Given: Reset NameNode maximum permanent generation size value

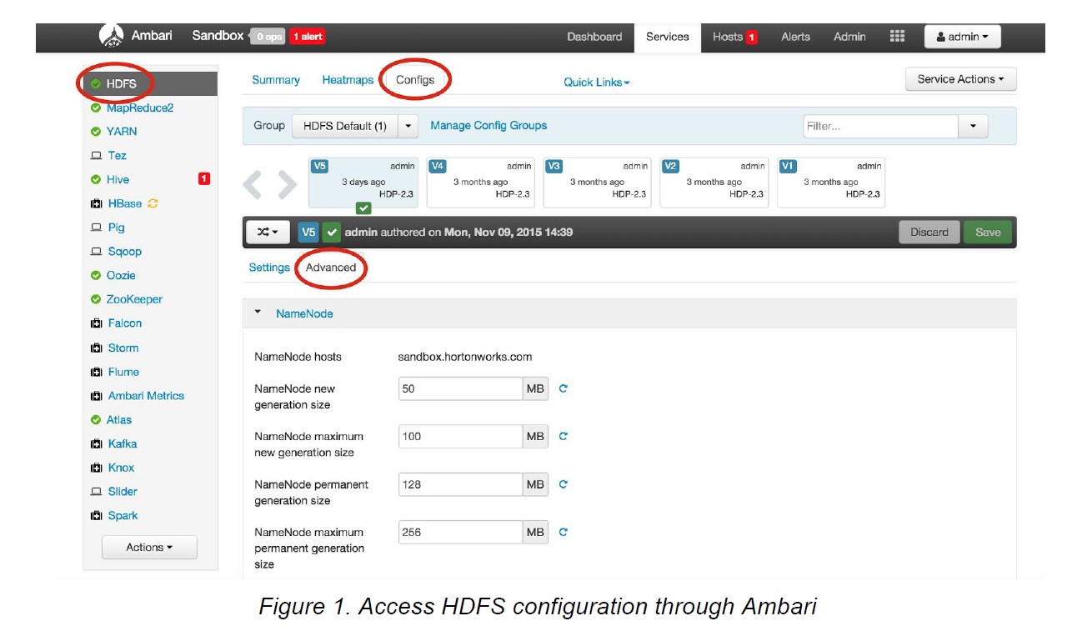Looking at the screenshot, I should click(564, 532).
